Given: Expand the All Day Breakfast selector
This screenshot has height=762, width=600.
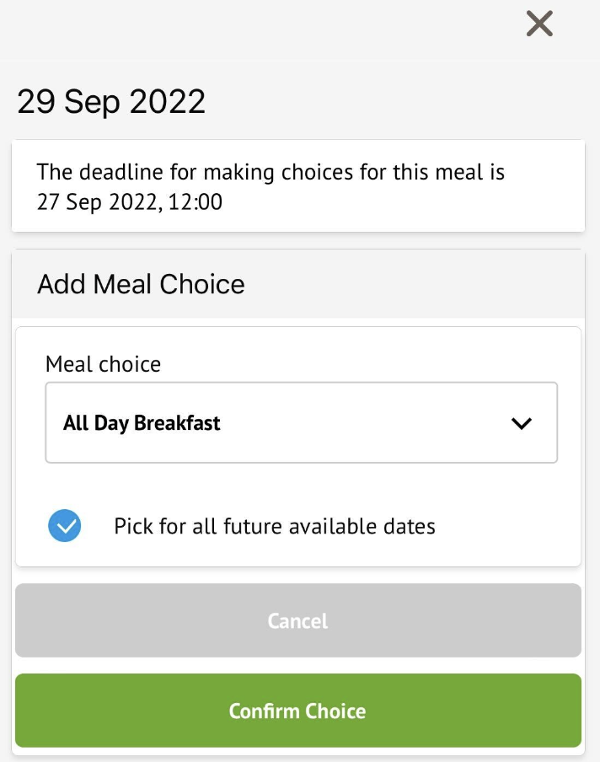Looking at the screenshot, I should coord(301,422).
